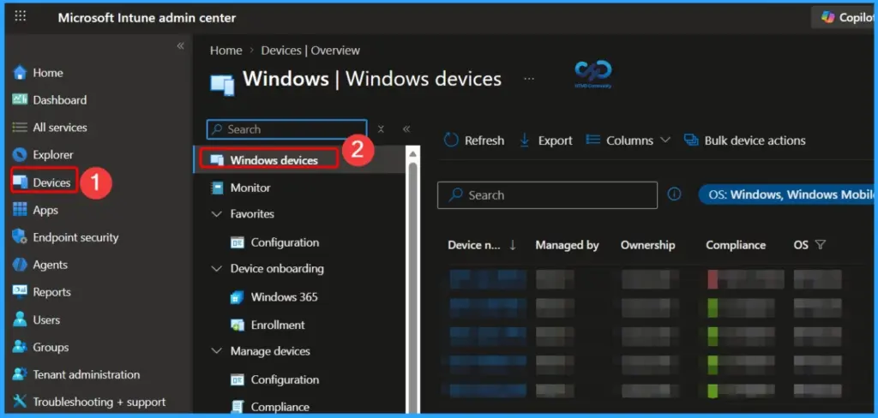Image resolution: width=878 pixels, height=418 pixels.
Task: Click the Copilot logo icon
Action: [827, 17]
